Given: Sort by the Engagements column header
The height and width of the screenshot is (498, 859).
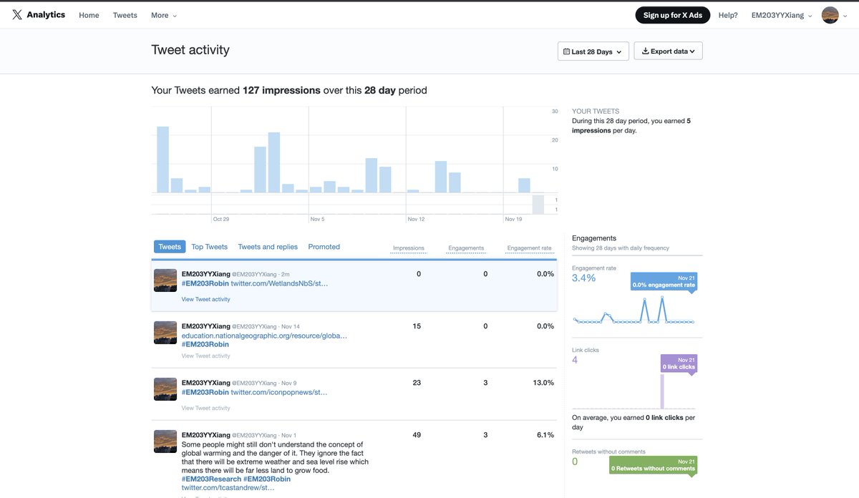Looking at the screenshot, I should click(466, 248).
